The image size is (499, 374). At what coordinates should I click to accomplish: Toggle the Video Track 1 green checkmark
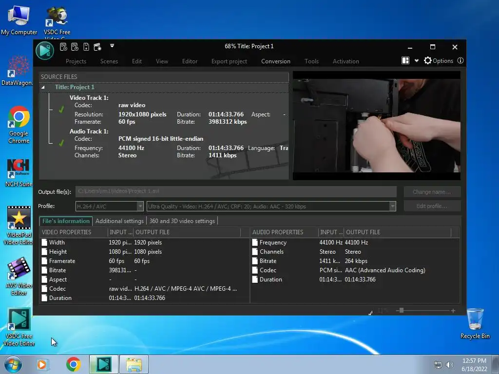[x=61, y=110]
